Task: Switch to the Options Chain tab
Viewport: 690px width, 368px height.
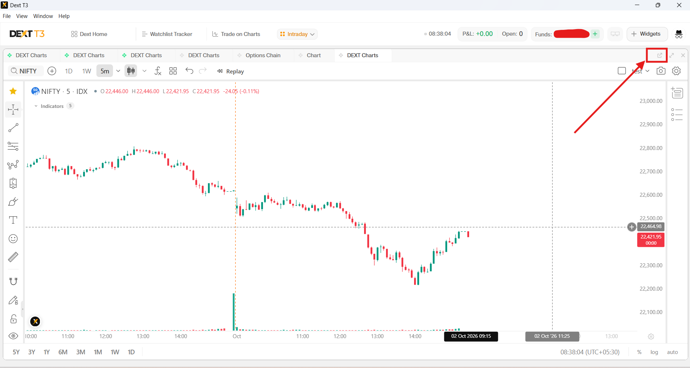Action: click(263, 55)
